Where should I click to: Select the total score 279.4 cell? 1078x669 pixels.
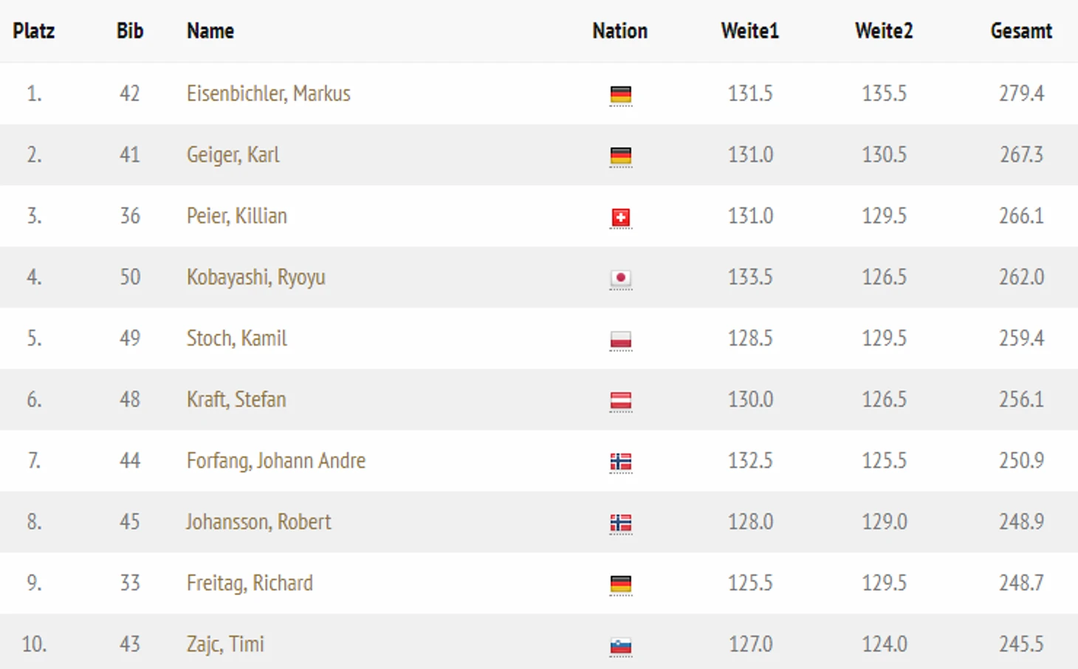pyautogui.click(x=1021, y=94)
